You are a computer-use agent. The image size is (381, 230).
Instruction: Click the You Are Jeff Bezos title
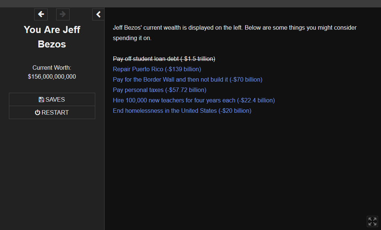[x=52, y=37]
